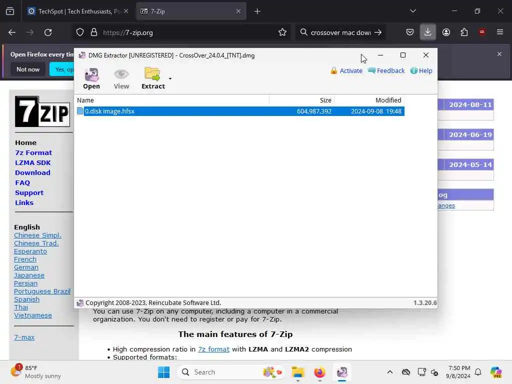Click the uBlock Origin extension icon
512x384 pixels.
point(482,32)
